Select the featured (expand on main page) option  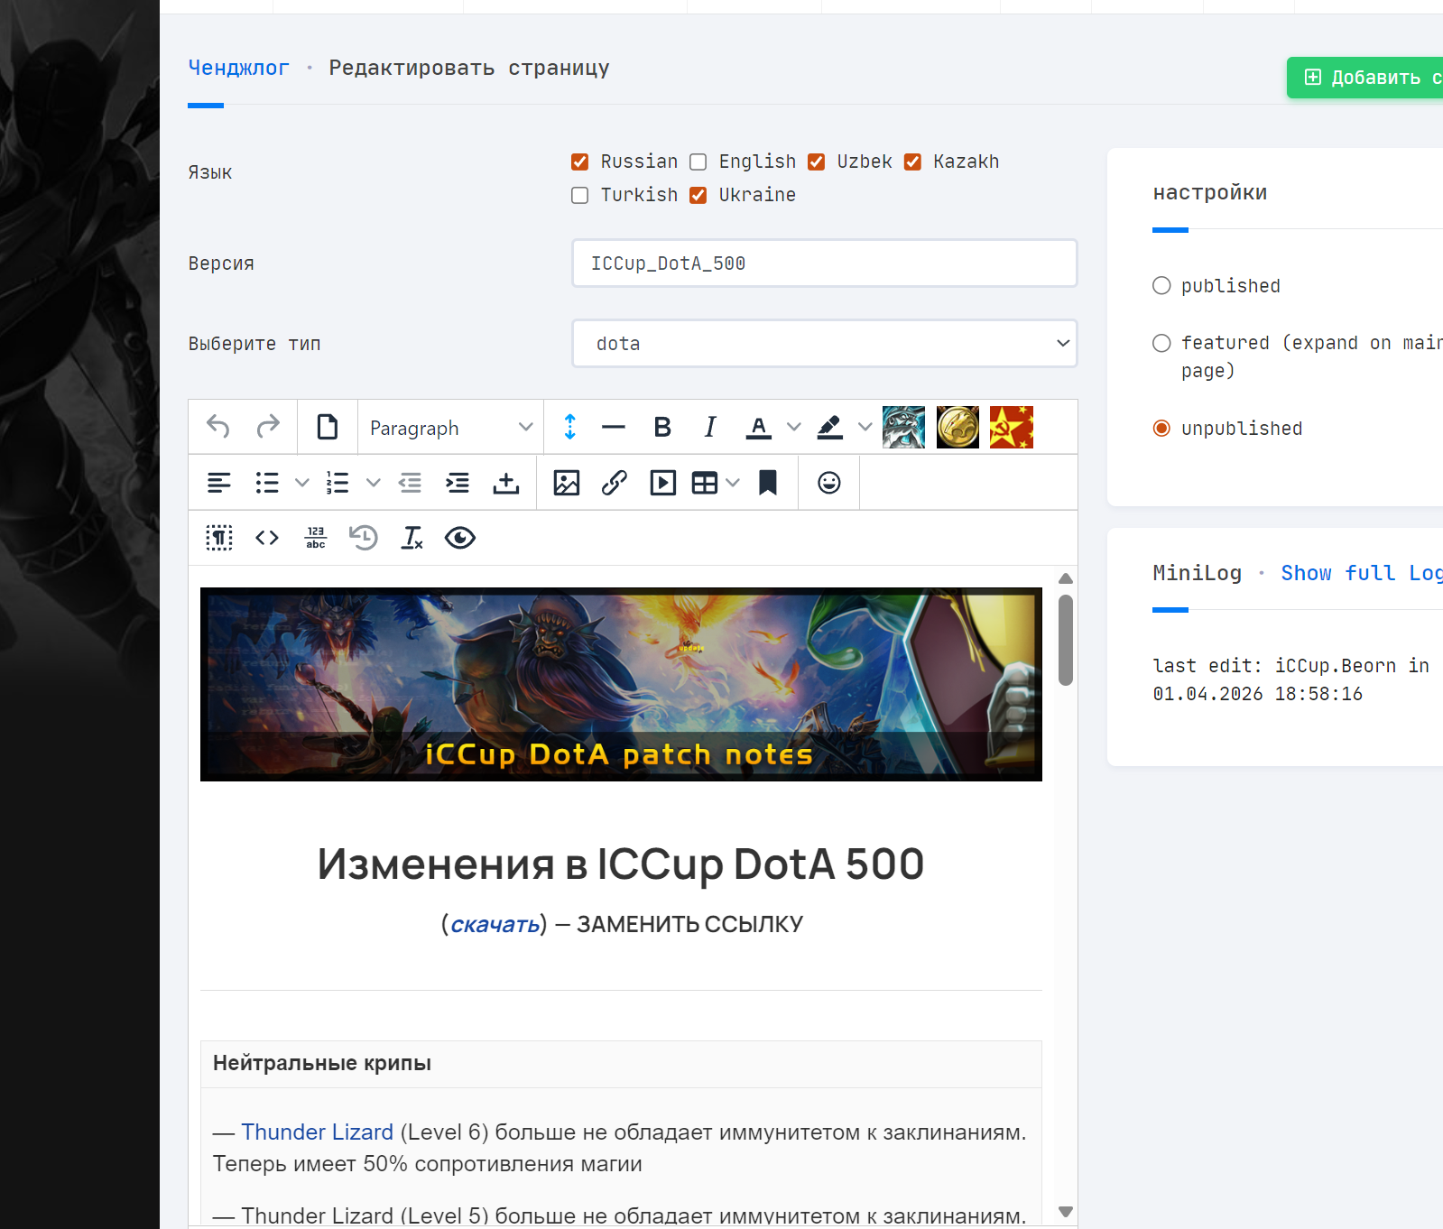(x=1162, y=343)
